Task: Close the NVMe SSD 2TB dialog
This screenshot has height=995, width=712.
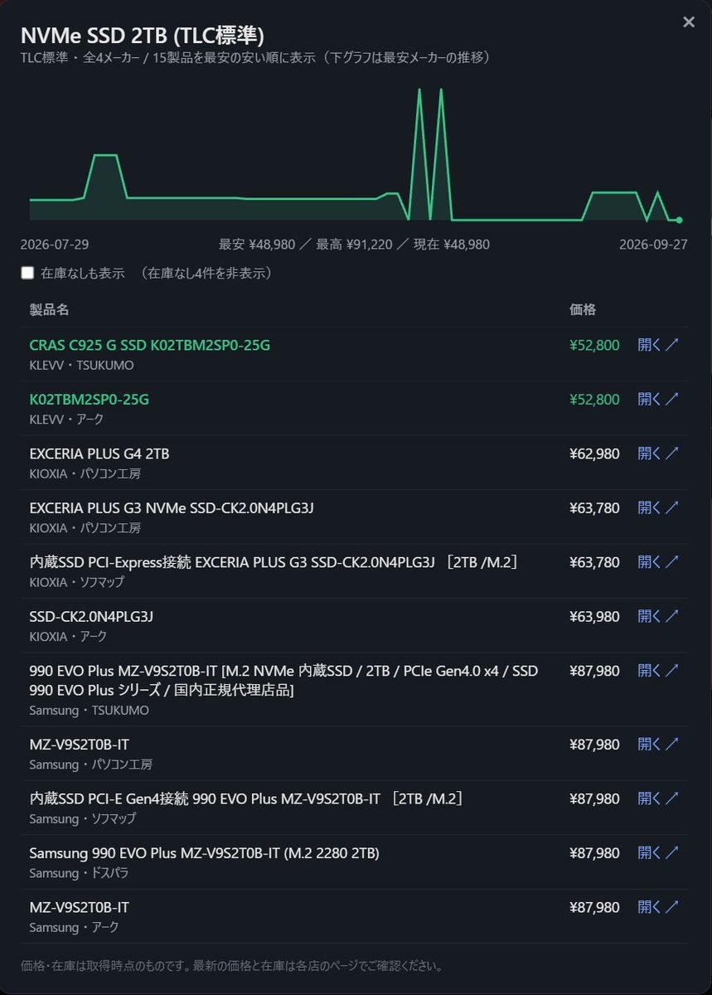Action: tap(689, 22)
